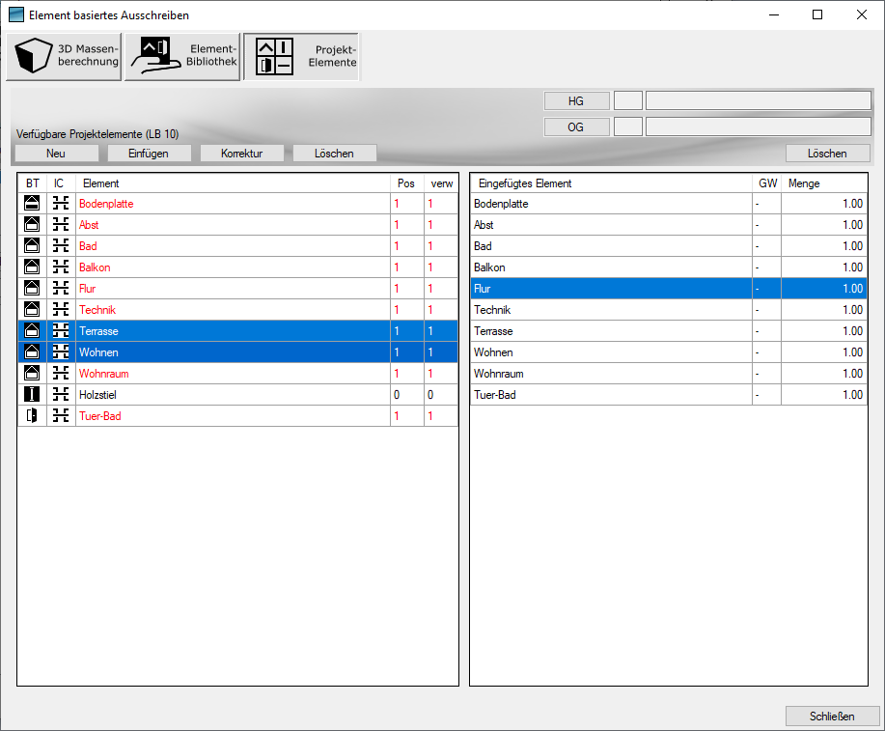Click the IC icon of Bodenplatte row
Viewport: 885px width, 731px height.
pyautogui.click(x=61, y=204)
